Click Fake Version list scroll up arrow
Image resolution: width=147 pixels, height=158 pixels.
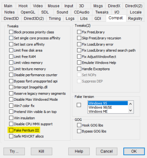tap(130, 104)
